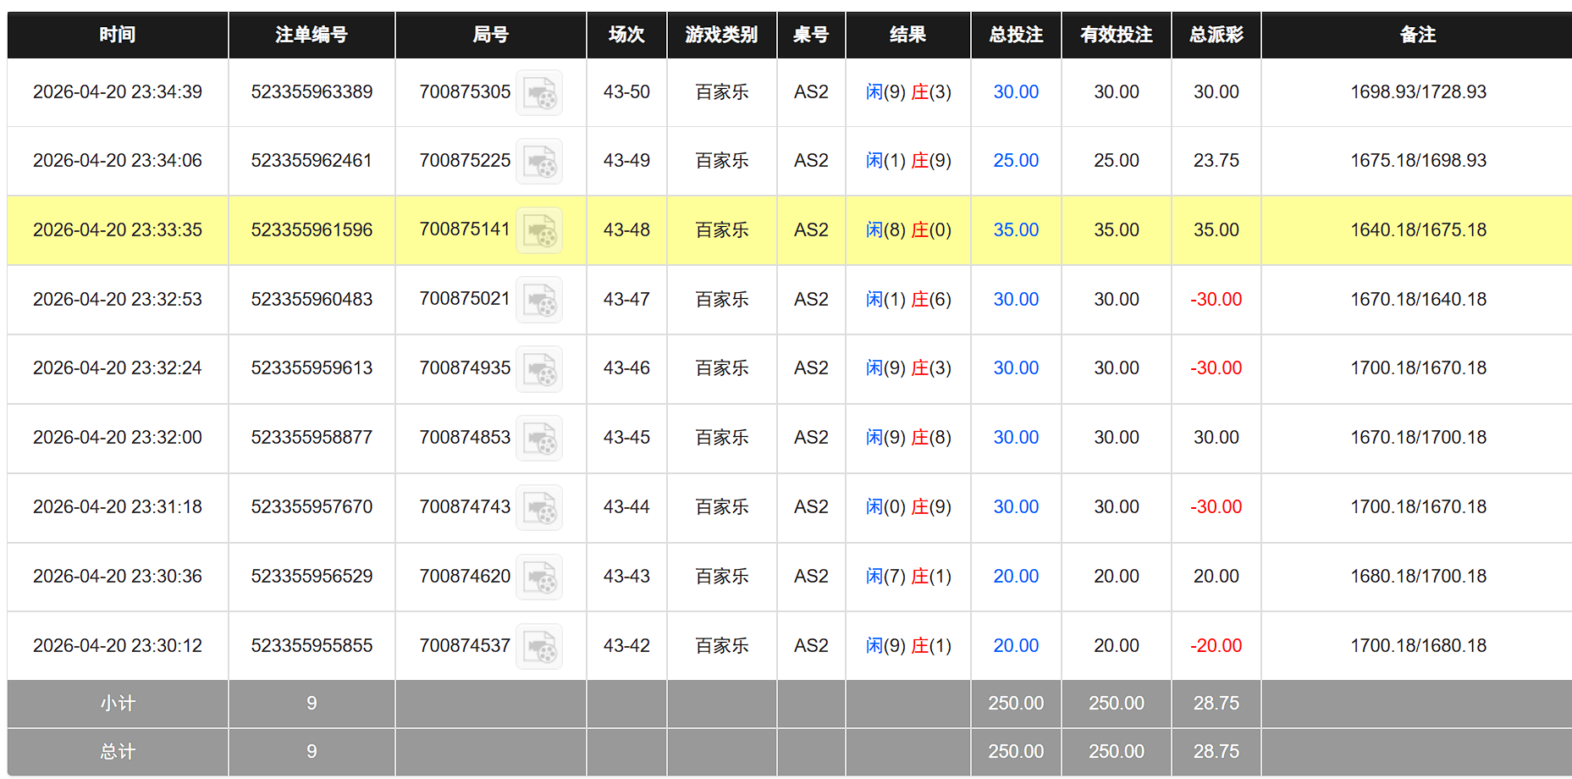Click the 总投注 column header
Image resolution: width=1572 pixels, height=779 pixels.
tap(1016, 35)
